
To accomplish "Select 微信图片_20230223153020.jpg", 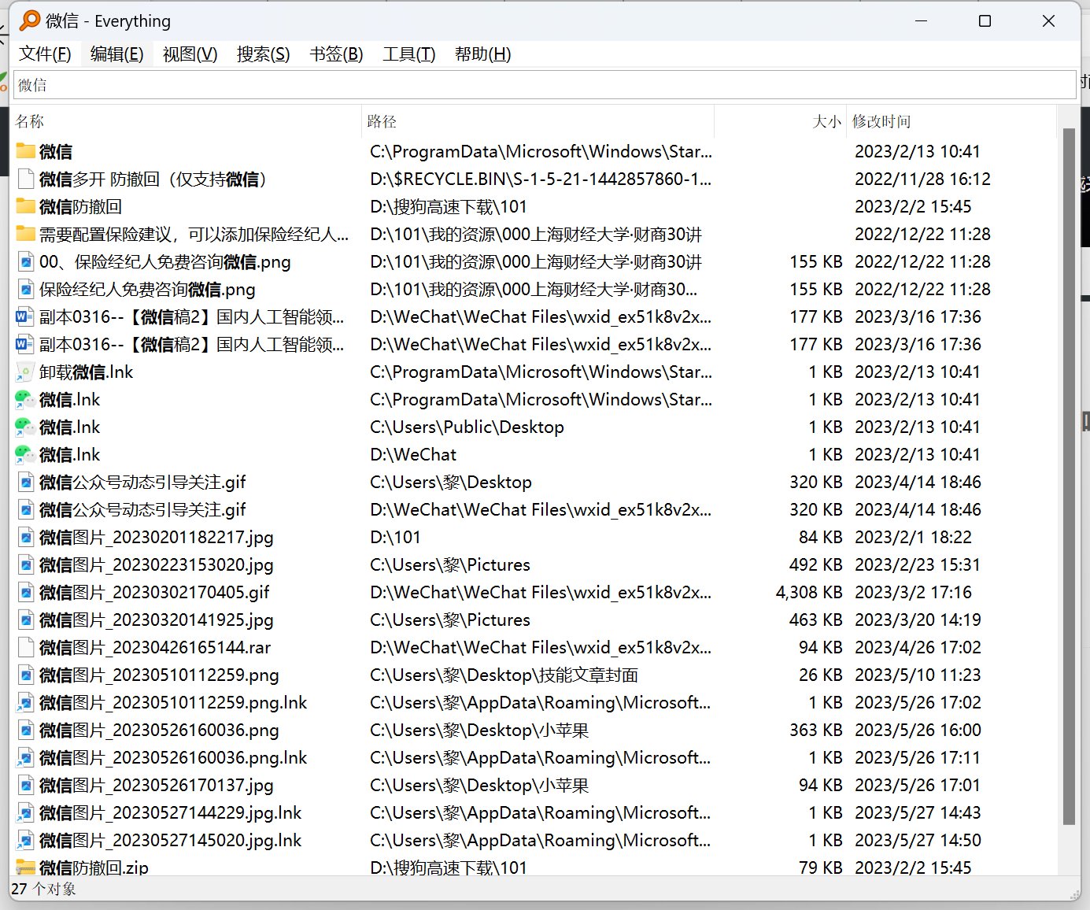I will 157,564.
